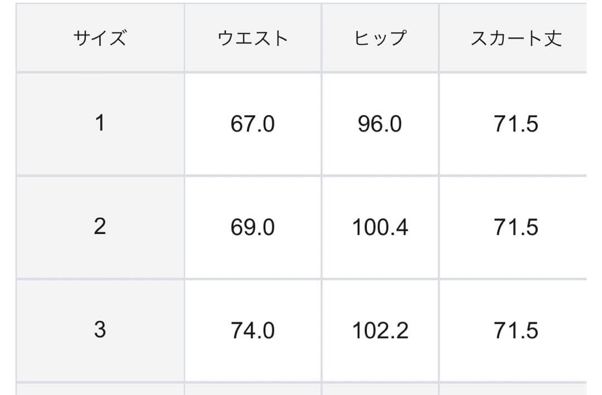Click the cut-off hip cell below 102.2

380,389
